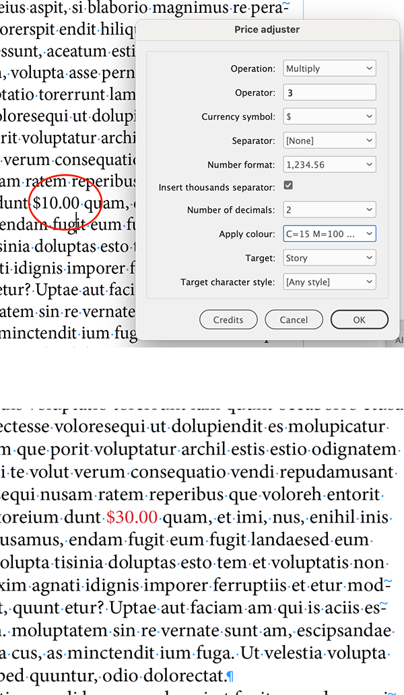Screen dimensions: 404x695
Task: Click the Credits button
Action: (228, 320)
